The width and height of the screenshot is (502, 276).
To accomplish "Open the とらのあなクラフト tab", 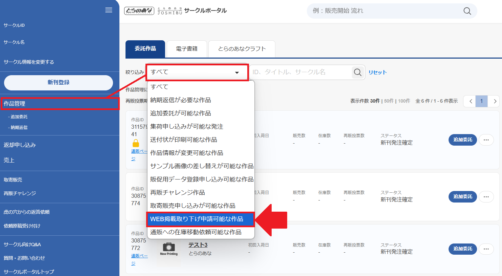I will pos(242,49).
